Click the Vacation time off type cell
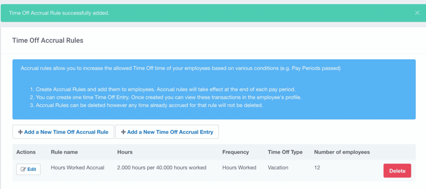The height and width of the screenshot is (189, 426). pyautogui.click(x=278, y=167)
